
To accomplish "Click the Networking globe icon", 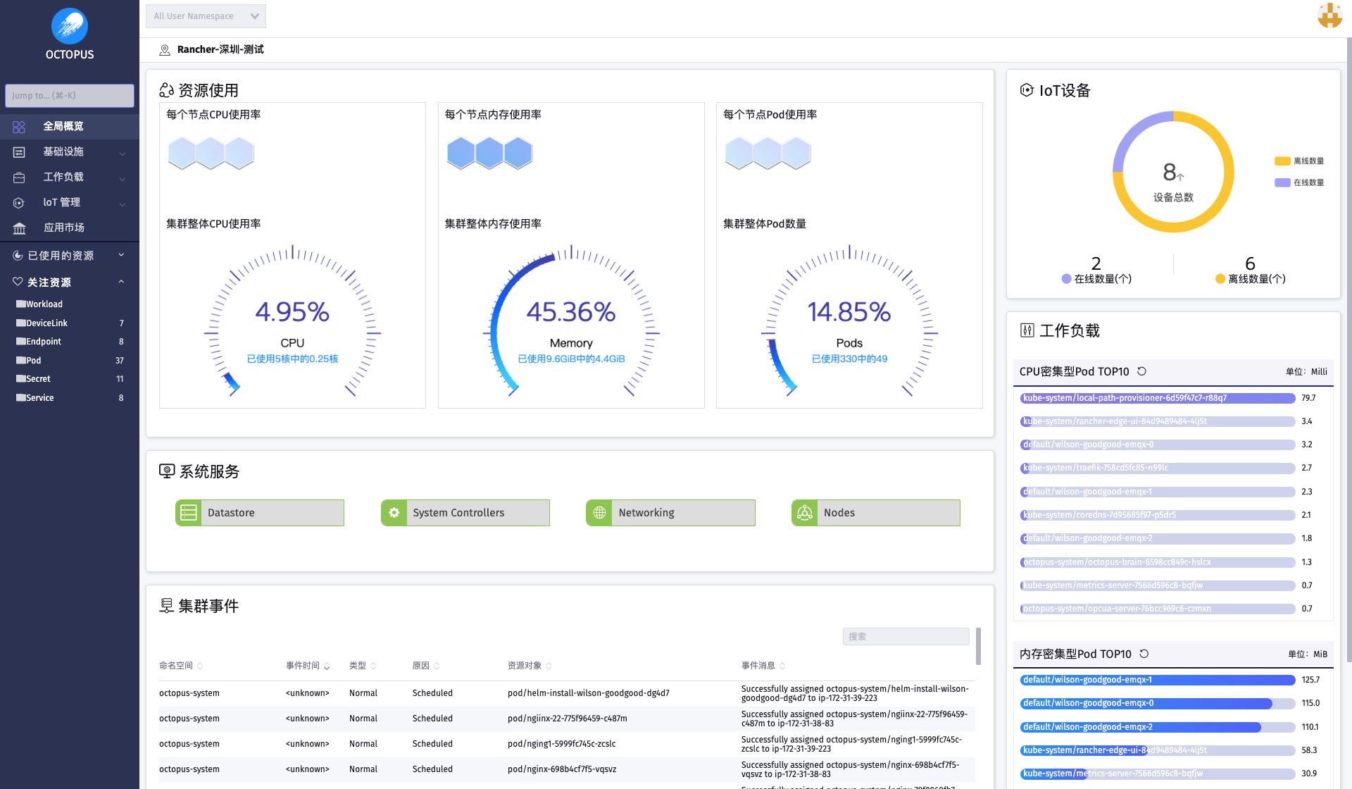I will 599,513.
